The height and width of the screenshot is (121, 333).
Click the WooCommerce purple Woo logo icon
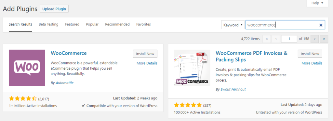click(x=27, y=68)
